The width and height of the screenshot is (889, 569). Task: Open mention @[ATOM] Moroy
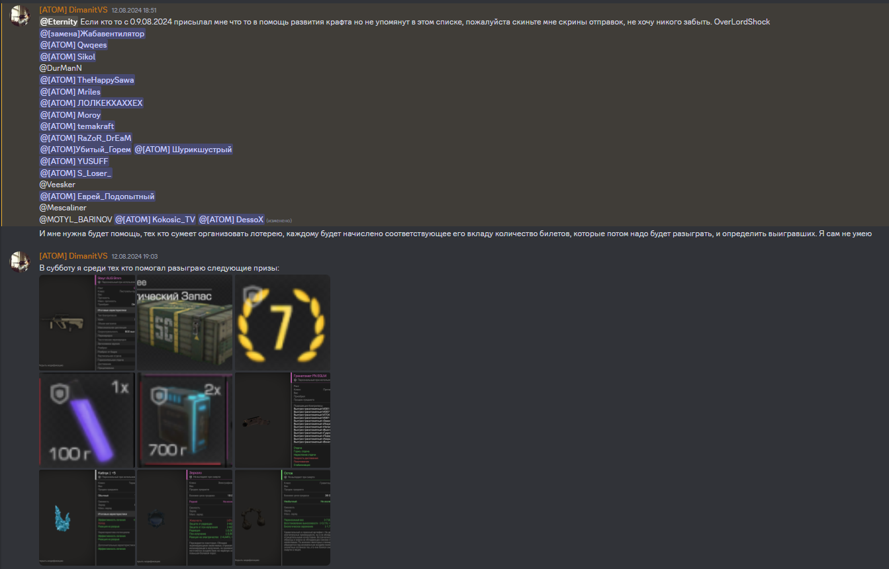pyautogui.click(x=70, y=115)
